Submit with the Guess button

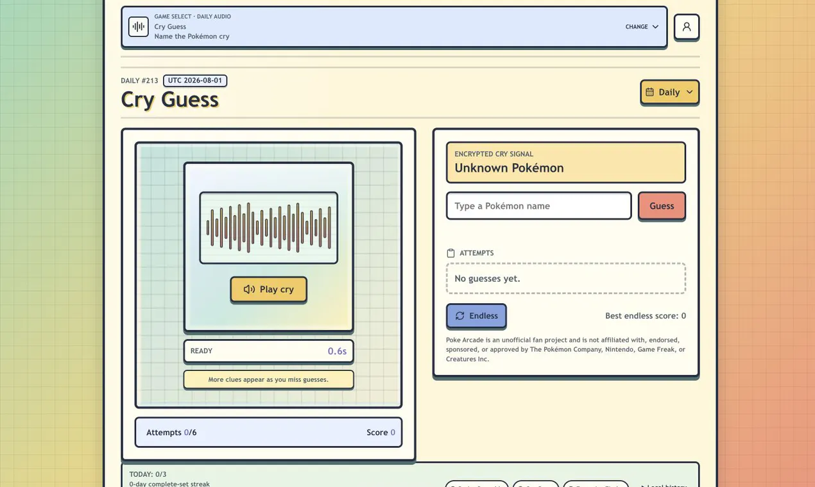point(662,206)
